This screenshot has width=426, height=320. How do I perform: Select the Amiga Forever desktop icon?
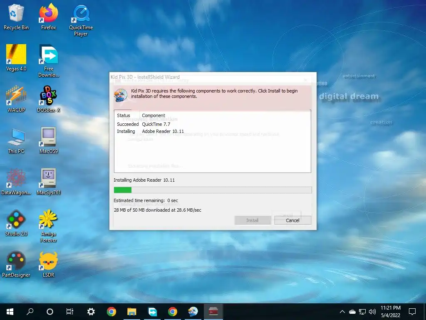48,226
